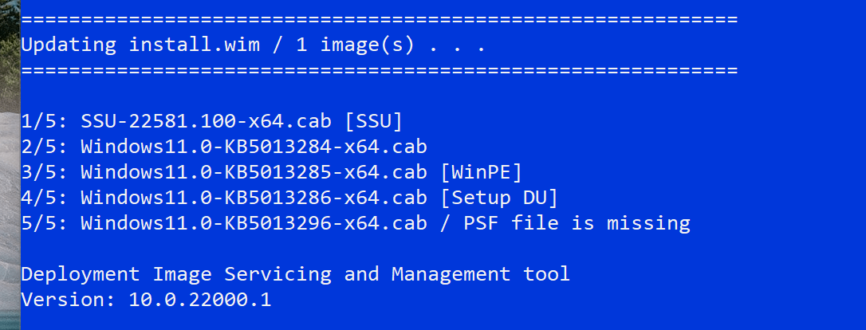Click the [SSU] tag on line 1/5
The width and height of the screenshot is (866, 330).
pos(373,121)
